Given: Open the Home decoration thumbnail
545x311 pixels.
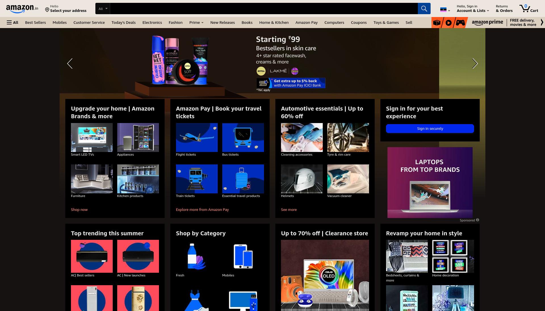Looking at the screenshot, I should click(x=453, y=256).
